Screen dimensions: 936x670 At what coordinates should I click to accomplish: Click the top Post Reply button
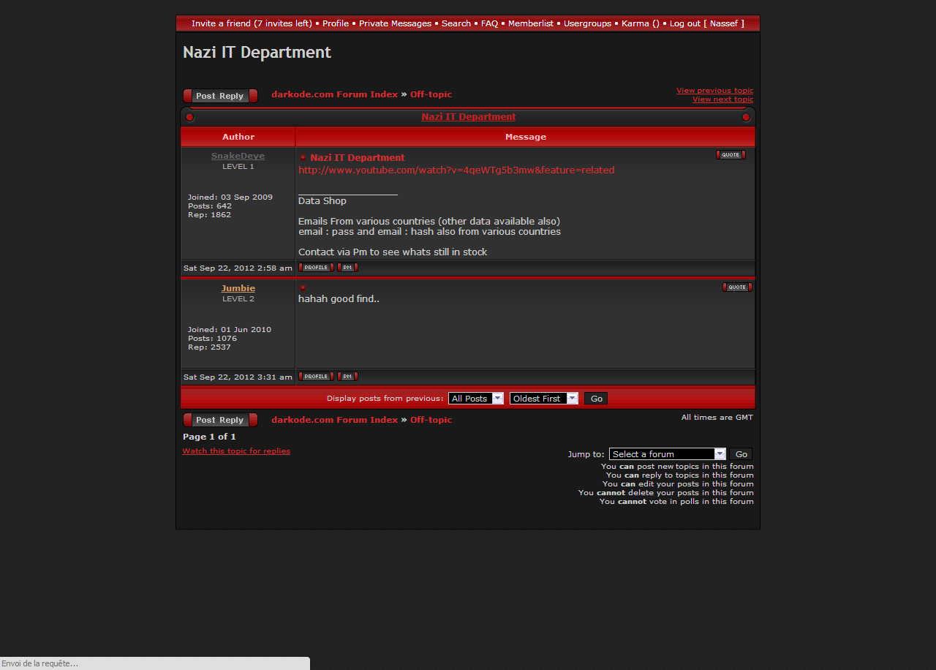[220, 96]
